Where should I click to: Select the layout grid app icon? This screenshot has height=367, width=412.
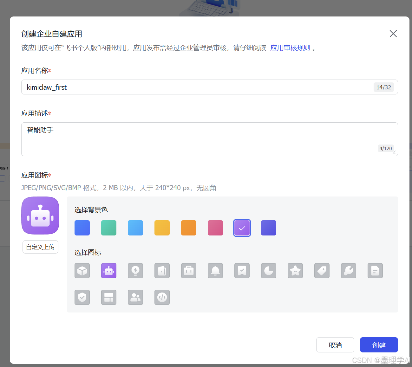click(109, 297)
